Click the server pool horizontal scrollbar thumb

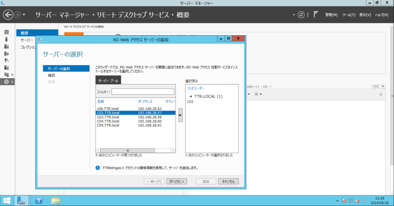[x=128, y=150]
